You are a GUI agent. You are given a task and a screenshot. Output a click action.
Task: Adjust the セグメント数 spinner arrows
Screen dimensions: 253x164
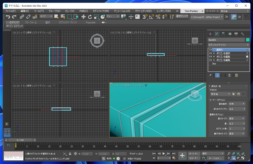click(244, 129)
